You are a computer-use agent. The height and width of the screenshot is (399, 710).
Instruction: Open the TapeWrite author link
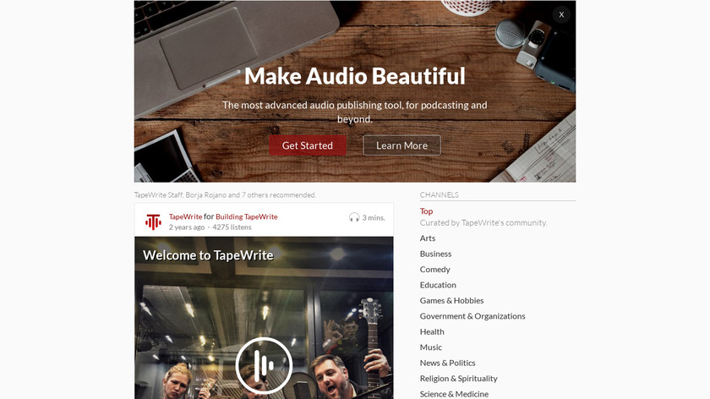[x=185, y=216]
